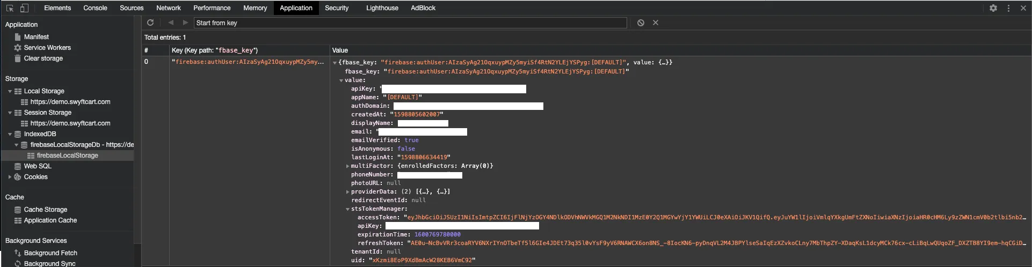The width and height of the screenshot is (1032, 267).
Task: Refresh the IndexedDB entries
Action: click(x=150, y=23)
